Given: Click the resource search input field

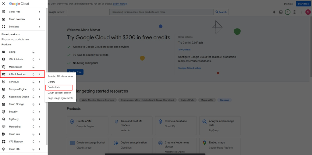Looking at the screenshot, I should coord(161,12).
